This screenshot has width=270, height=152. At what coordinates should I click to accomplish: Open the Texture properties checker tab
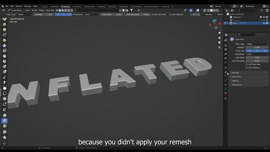pyautogui.click(x=226, y=98)
